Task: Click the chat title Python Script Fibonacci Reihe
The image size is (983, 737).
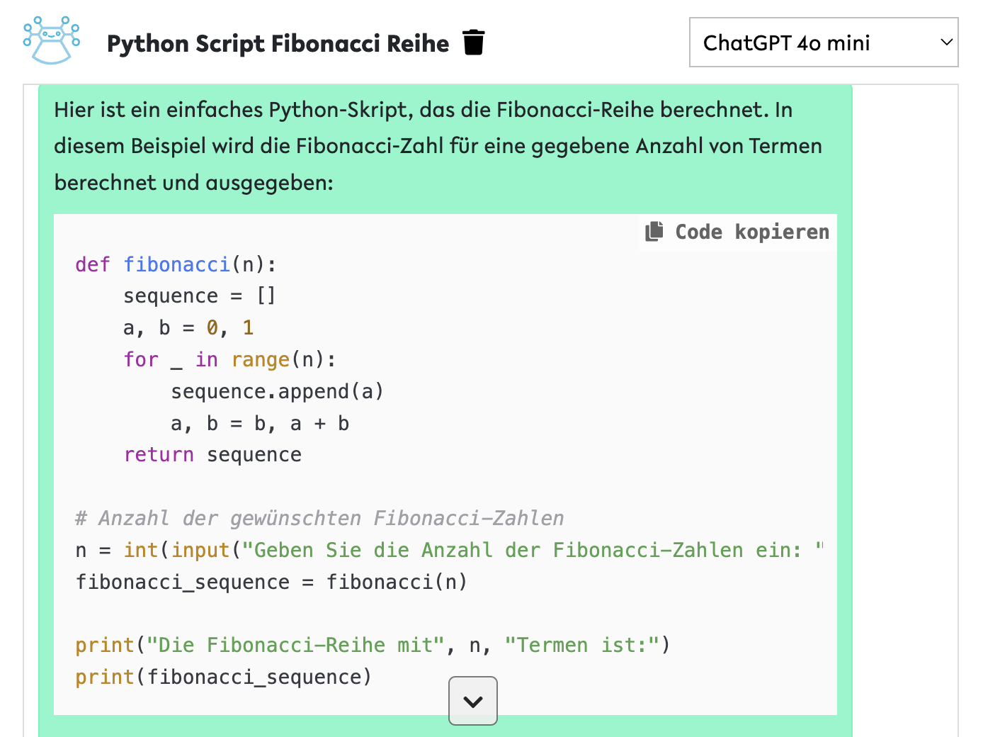Action: 278,43
